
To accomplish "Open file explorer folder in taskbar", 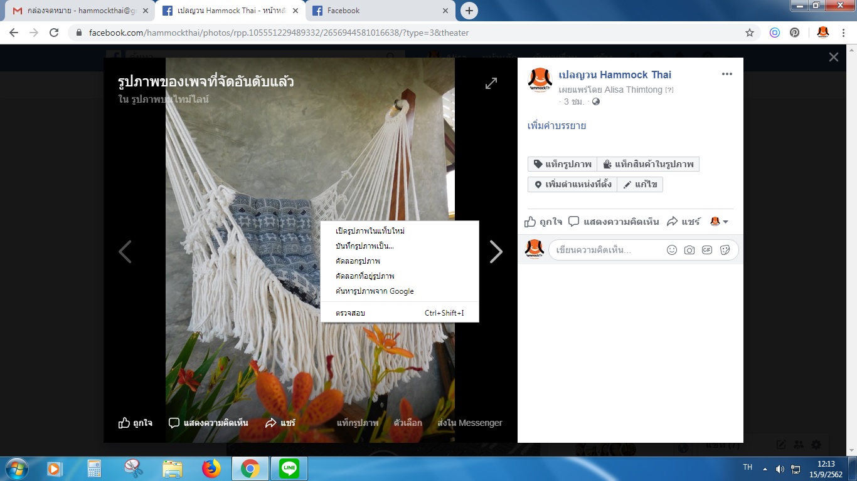I will coord(173,468).
